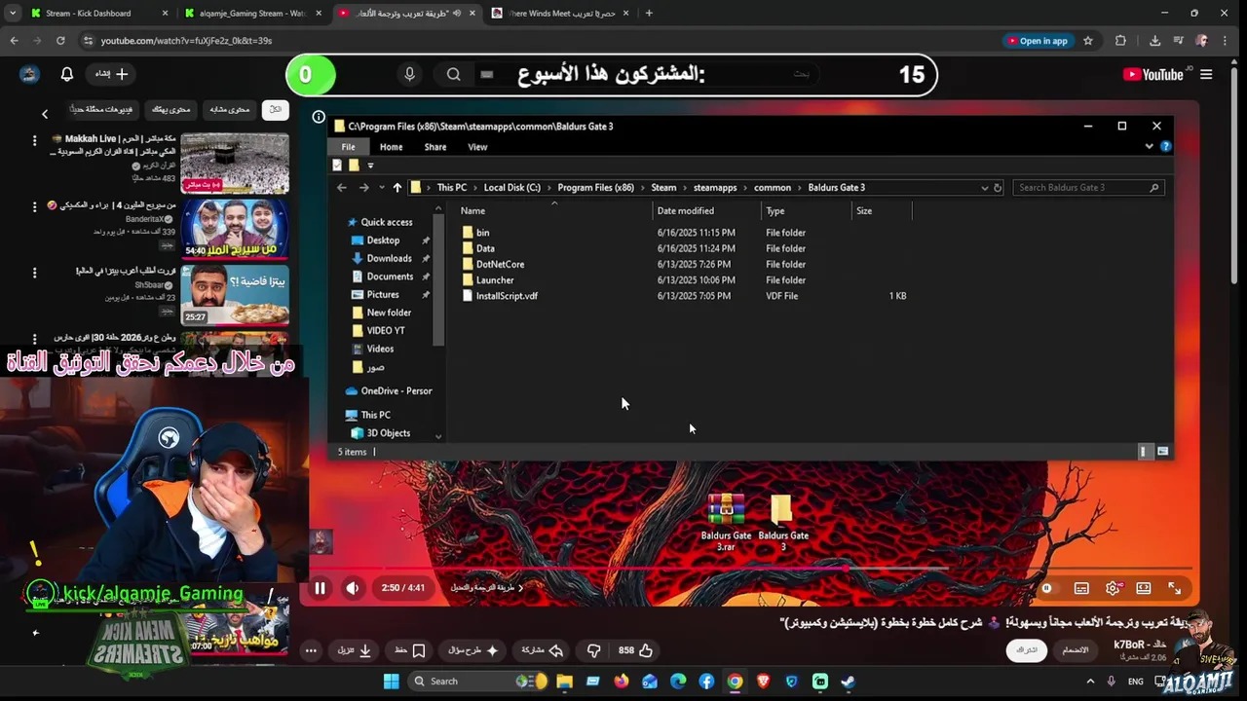
Task: Go to YouTube home via logo
Action: [x=1153, y=74]
